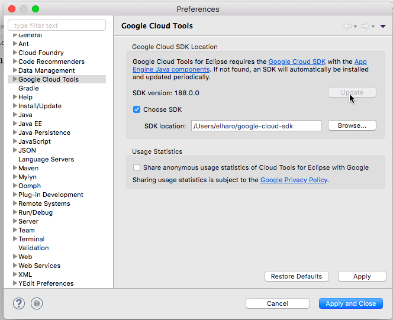Select Language Servers preference page
393x320 pixels.
[x=46, y=159]
